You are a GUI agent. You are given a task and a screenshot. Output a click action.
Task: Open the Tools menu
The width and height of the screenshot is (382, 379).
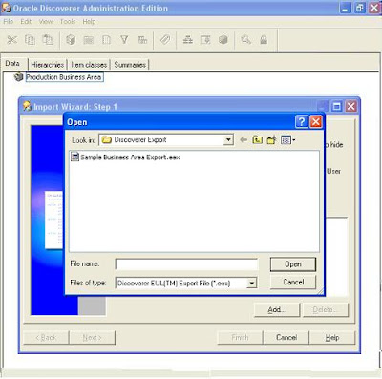(68, 22)
